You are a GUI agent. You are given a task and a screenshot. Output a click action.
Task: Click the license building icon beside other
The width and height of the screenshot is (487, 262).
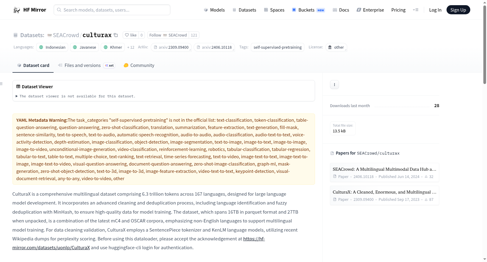[x=330, y=47]
